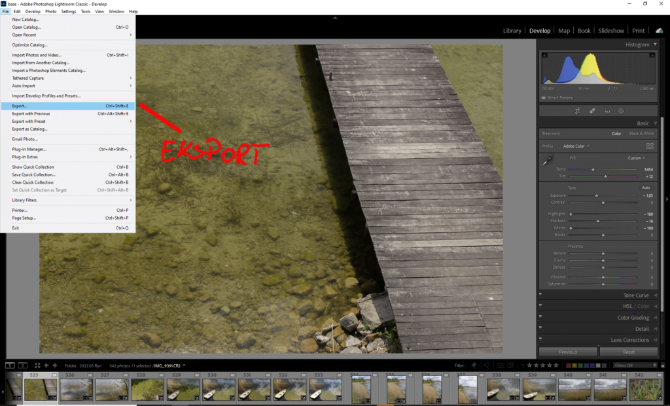Toggle the Lens Corrections panel switch

point(540,339)
